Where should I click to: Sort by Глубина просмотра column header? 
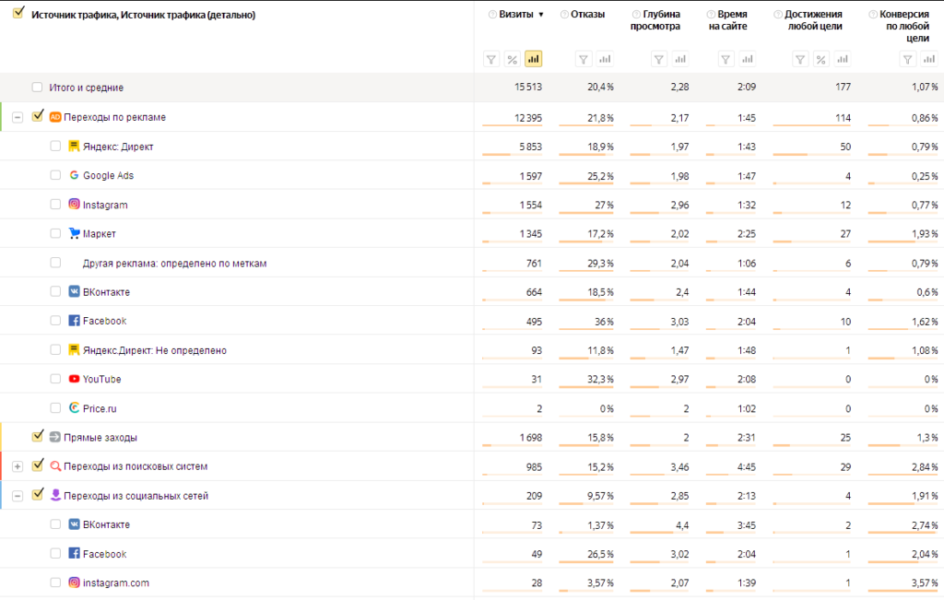655,20
